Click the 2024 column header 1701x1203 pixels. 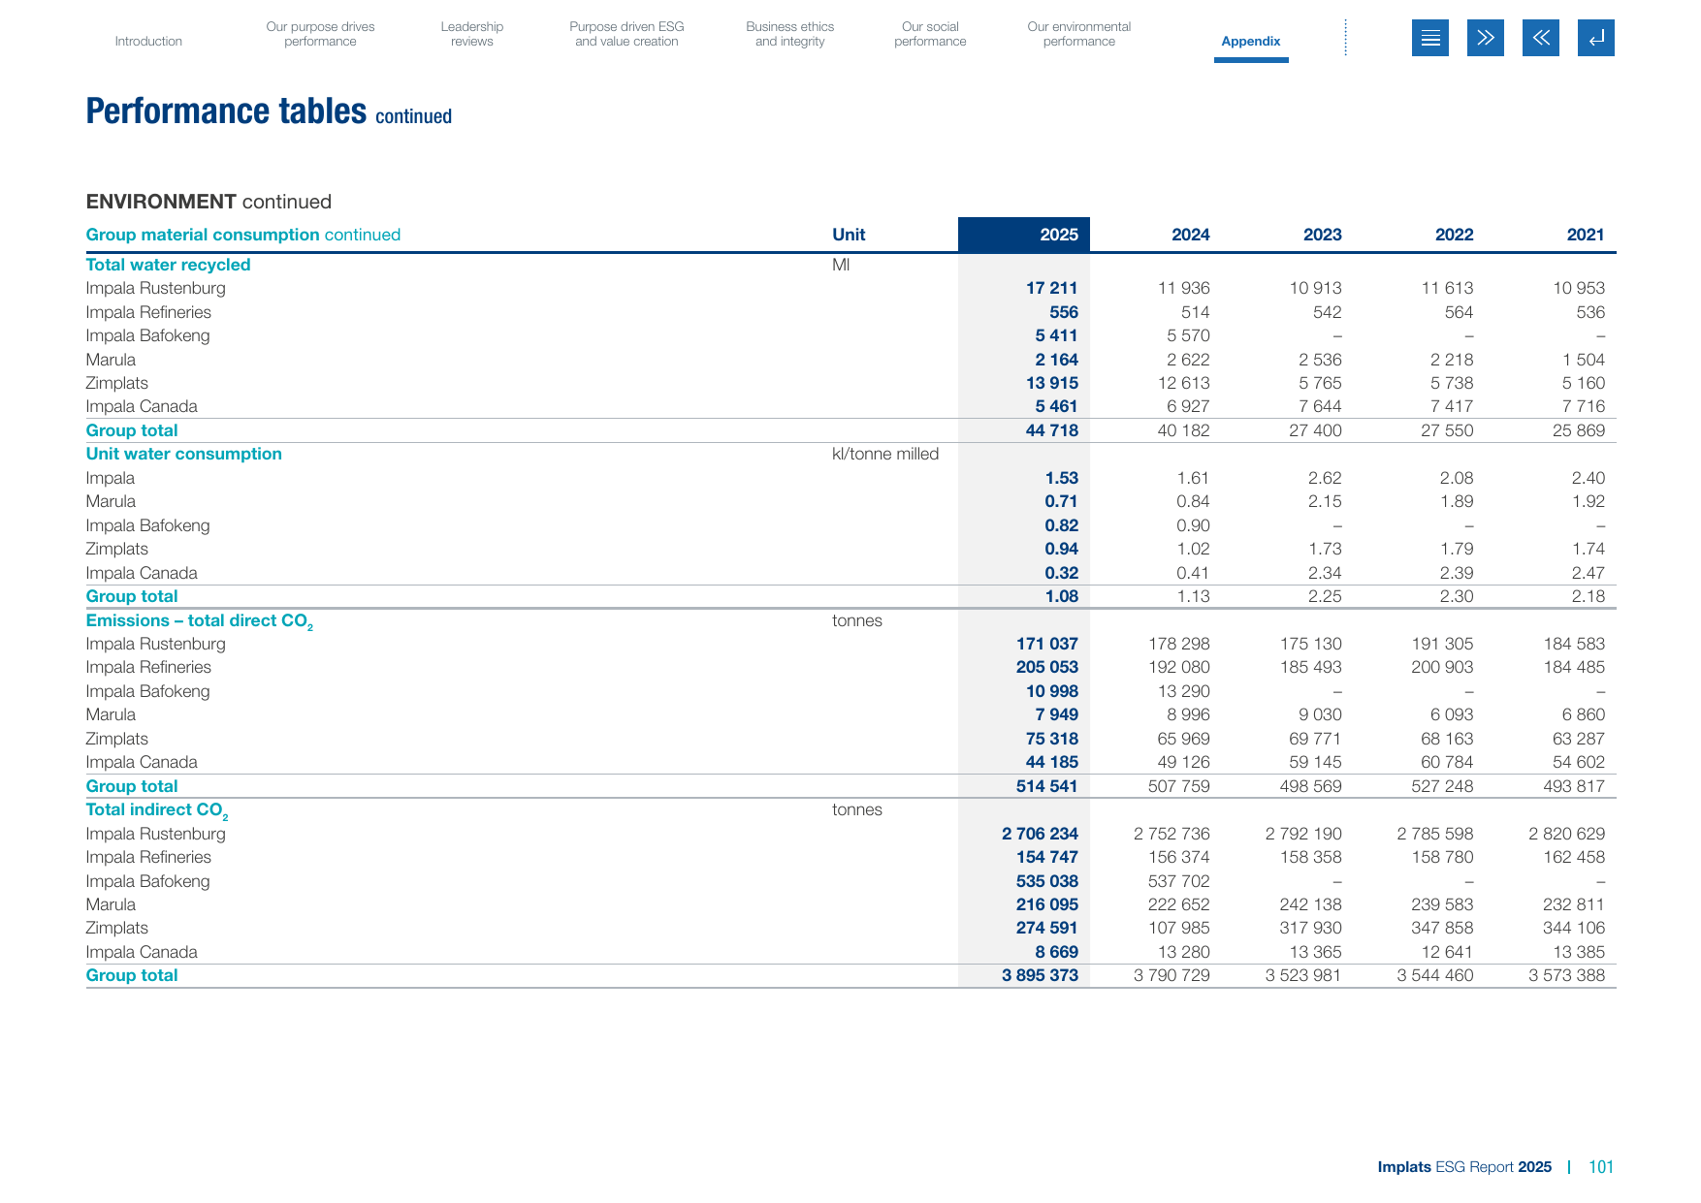pos(1190,235)
